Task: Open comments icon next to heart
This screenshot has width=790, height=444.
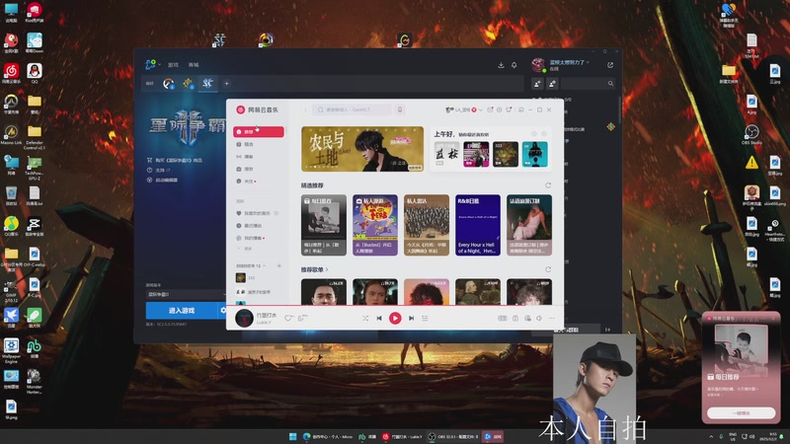Action: point(302,318)
